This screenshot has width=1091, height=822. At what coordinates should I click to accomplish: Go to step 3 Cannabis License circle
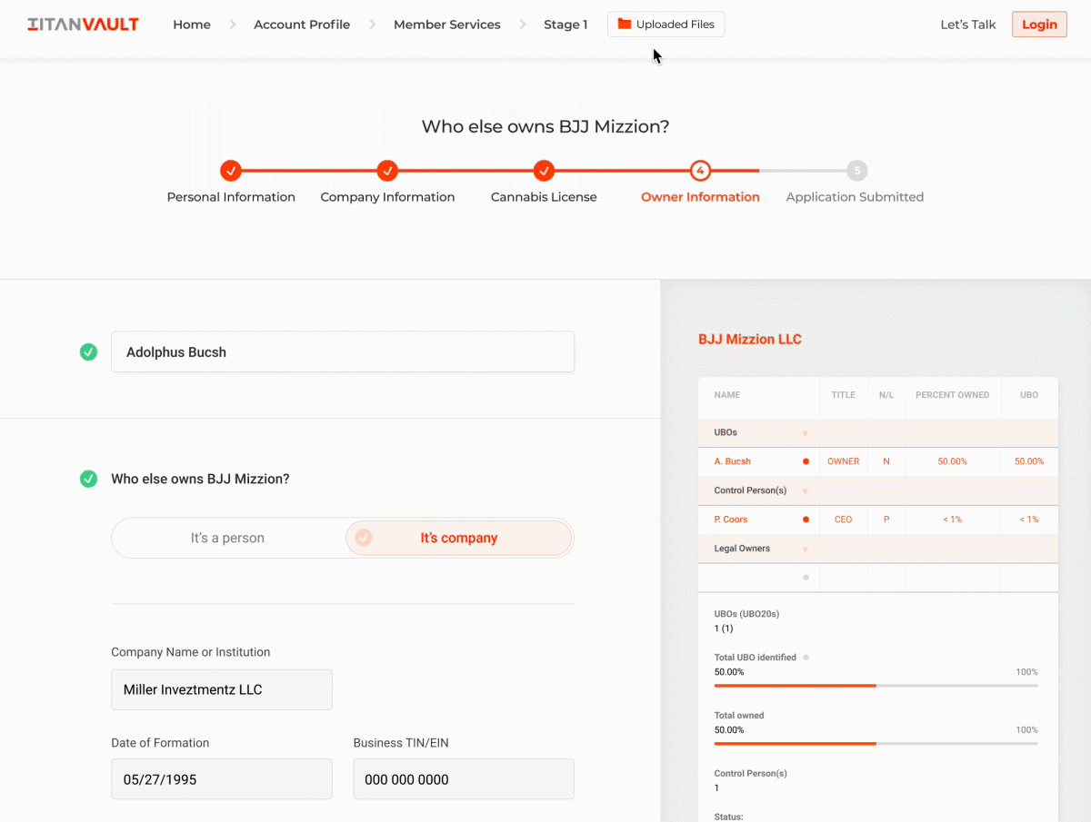click(544, 170)
